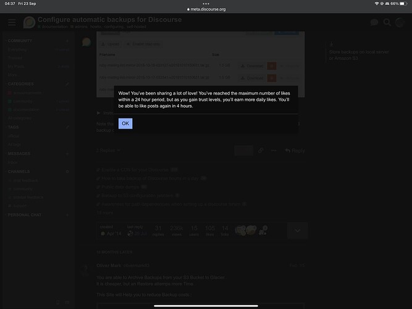Collapse the Tags sidebar section
The image size is (412, 309).
coord(13,127)
